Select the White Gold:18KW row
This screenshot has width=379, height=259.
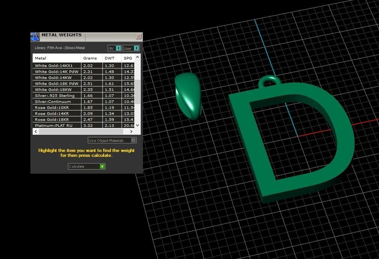(x=84, y=89)
